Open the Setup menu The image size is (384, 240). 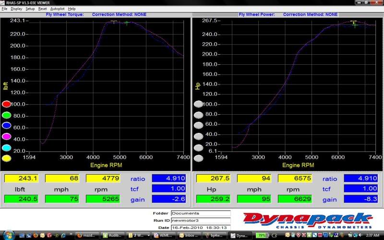tap(30, 9)
